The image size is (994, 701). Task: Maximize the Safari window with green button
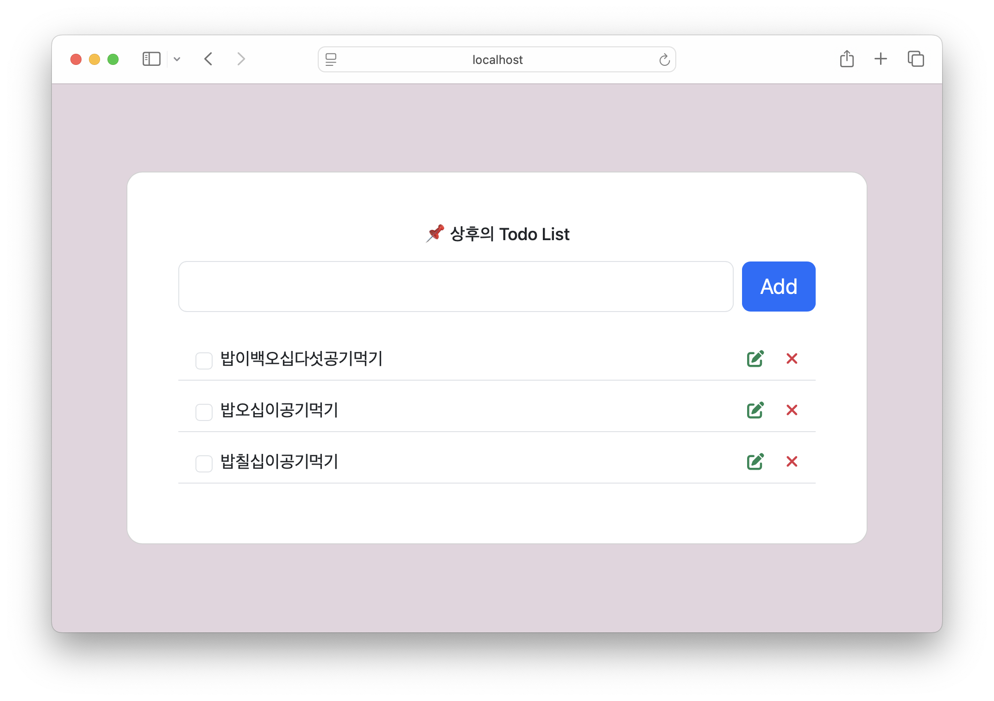[x=113, y=59]
